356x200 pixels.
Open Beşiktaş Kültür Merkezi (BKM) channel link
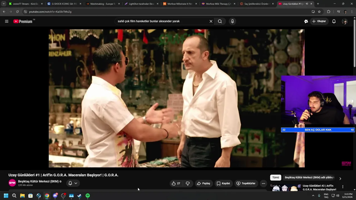[38, 181]
